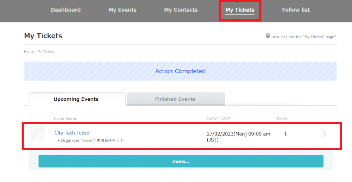Select My Tickets in top navigation

[x=240, y=10]
